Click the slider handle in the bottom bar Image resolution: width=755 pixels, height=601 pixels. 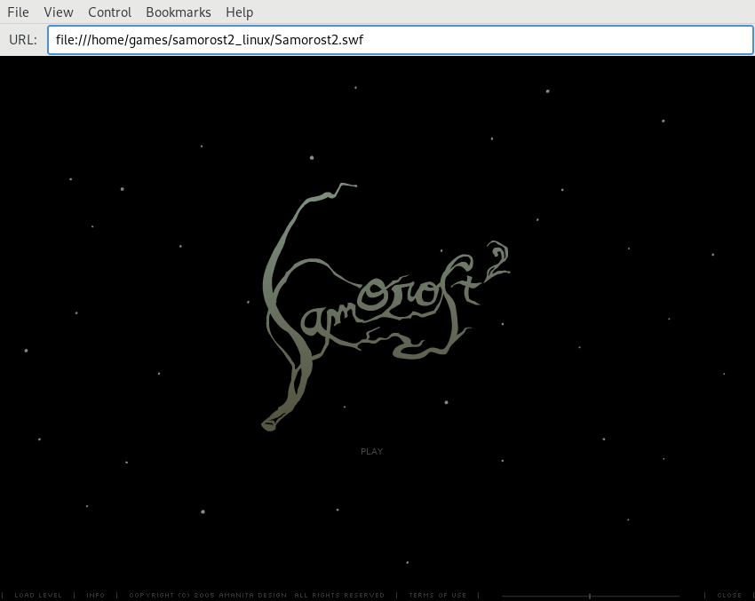tap(590, 596)
